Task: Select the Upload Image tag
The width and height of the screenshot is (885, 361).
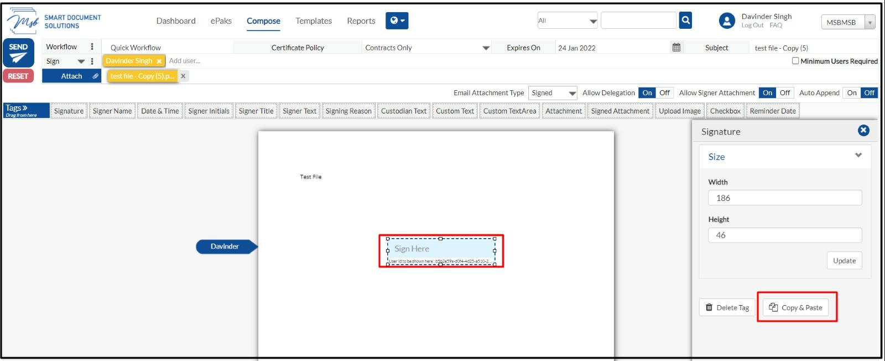Action: click(x=680, y=111)
